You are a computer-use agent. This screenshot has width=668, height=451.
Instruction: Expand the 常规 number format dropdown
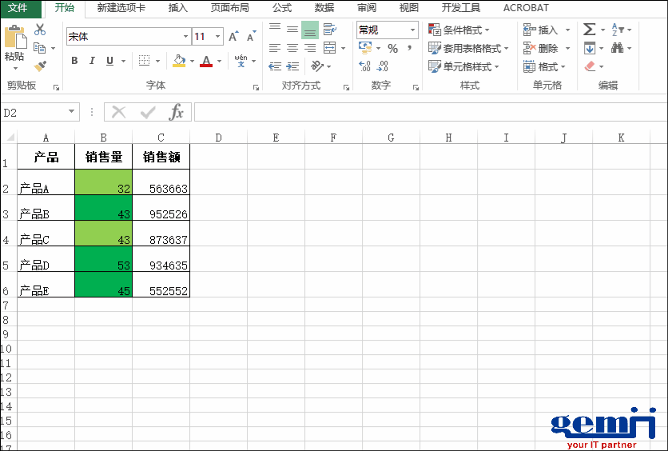(x=413, y=30)
